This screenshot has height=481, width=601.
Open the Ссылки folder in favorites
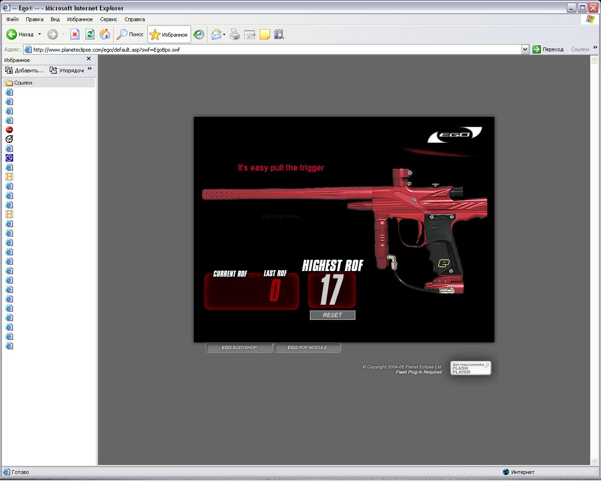[x=23, y=83]
